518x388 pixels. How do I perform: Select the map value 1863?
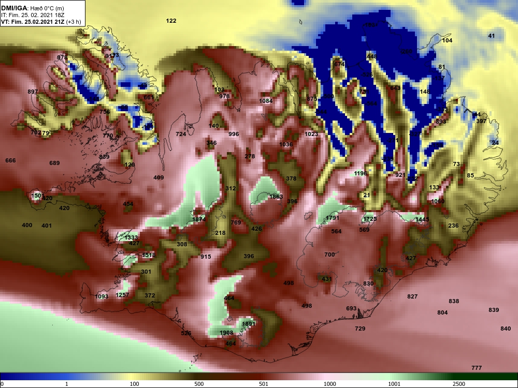(x=276, y=197)
